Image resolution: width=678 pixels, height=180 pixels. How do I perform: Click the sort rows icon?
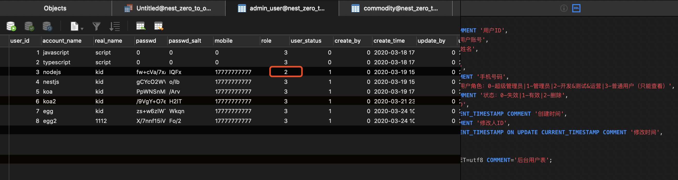[115, 26]
